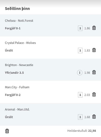
Task: Click the Heildarstuðull total odds value
Action: pos(92,131)
